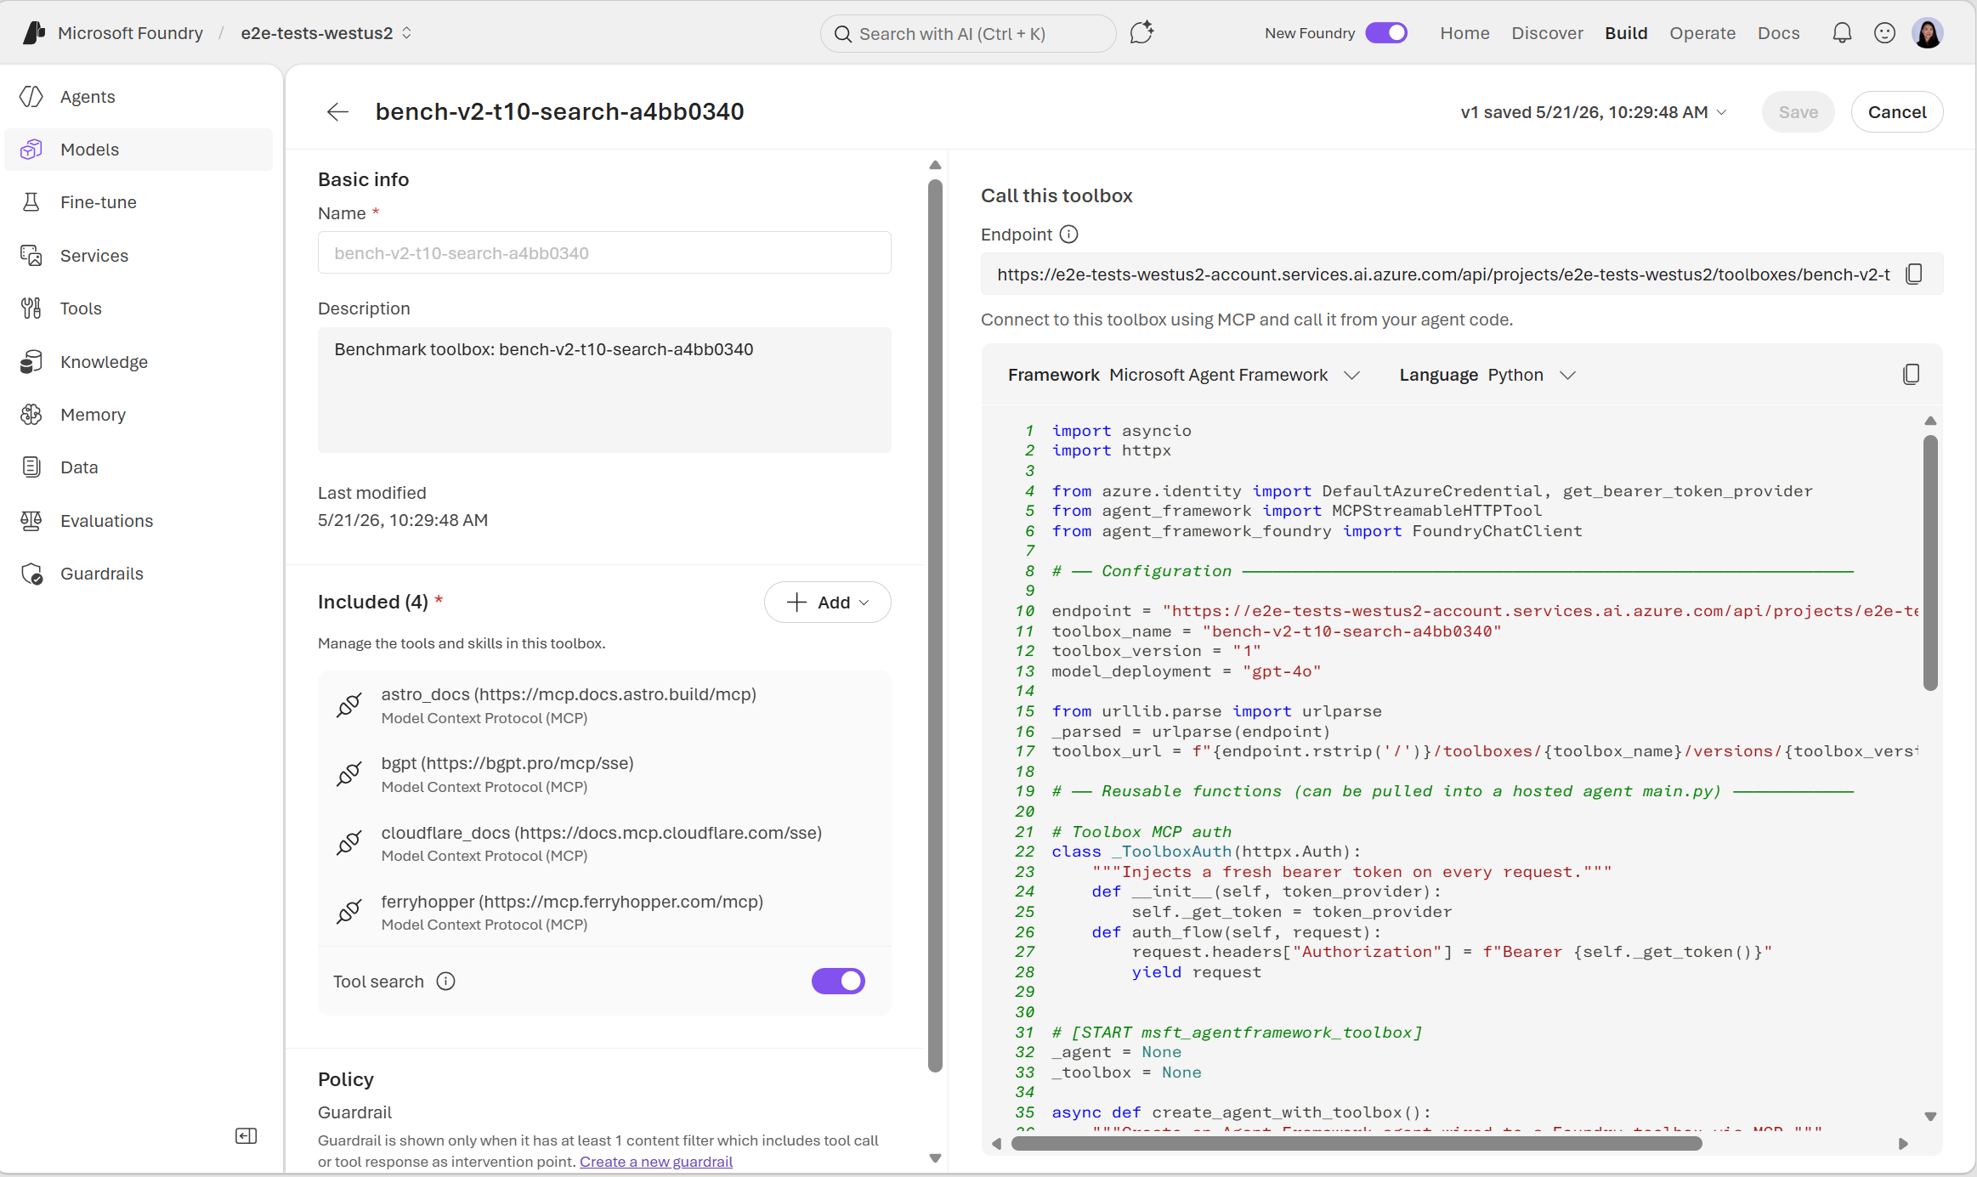Show info about Tool search

coord(445,982)
